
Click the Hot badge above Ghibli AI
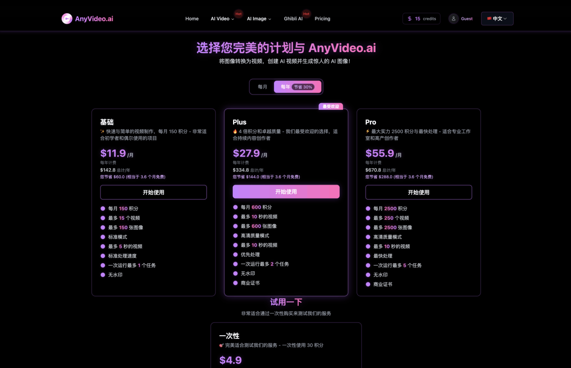(x=306, y=14)
